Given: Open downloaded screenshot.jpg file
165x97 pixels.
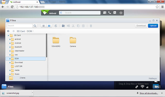Looking at the screenshot, I should point(16,93).
